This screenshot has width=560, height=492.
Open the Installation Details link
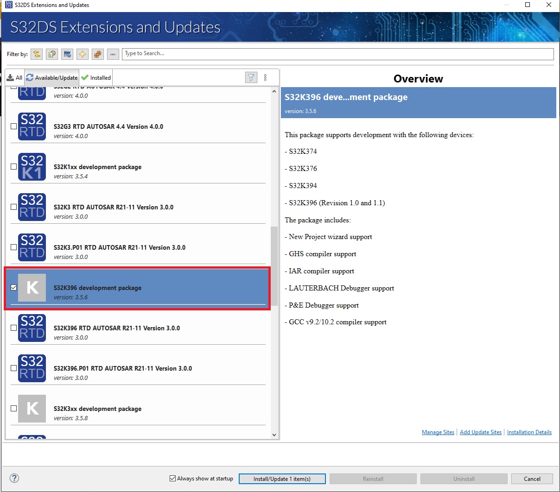click(529, 432)
